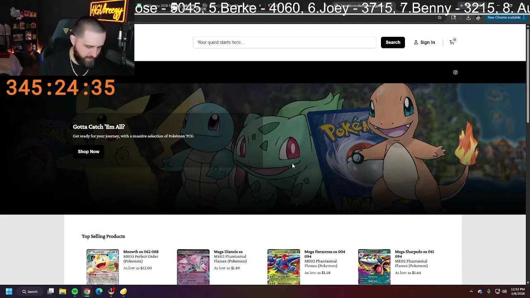The image size is (530, 298).
Task: Click the yellow lemon app on the taskbar
Action: click(x=123, y=291)
